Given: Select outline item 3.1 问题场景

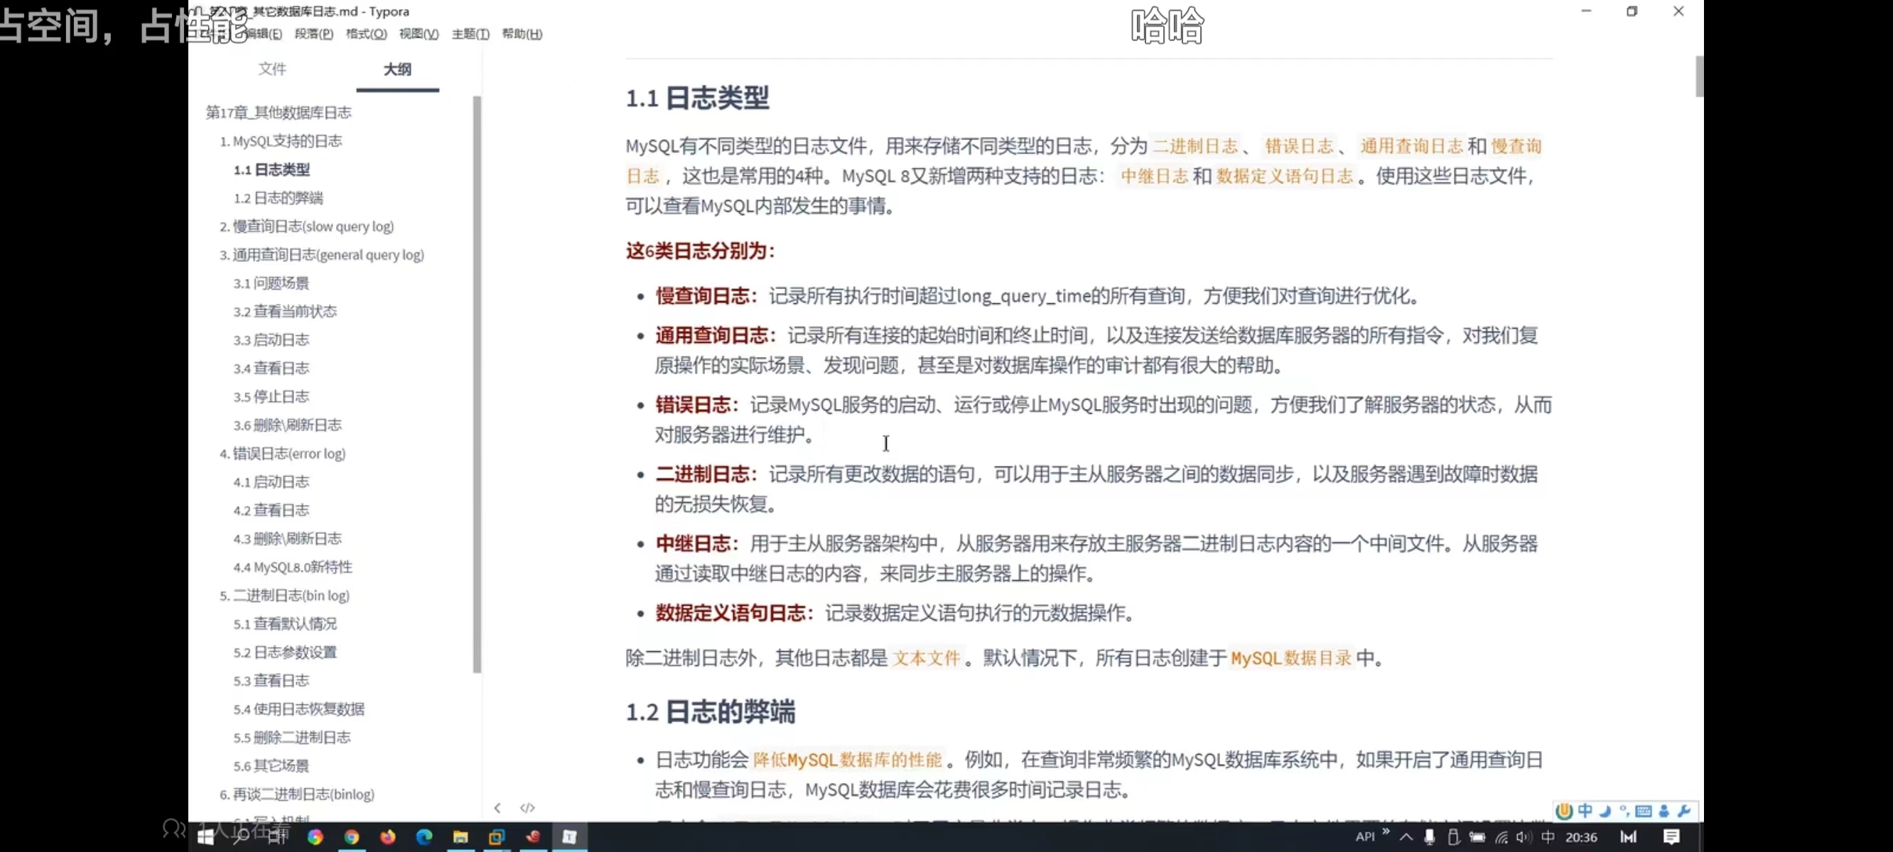Looking at the screenshot, I should coord(271,283).
